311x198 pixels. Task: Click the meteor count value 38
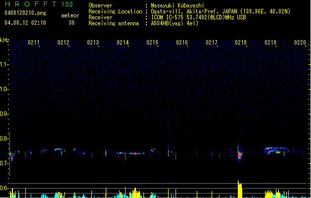tap(72, 23)
